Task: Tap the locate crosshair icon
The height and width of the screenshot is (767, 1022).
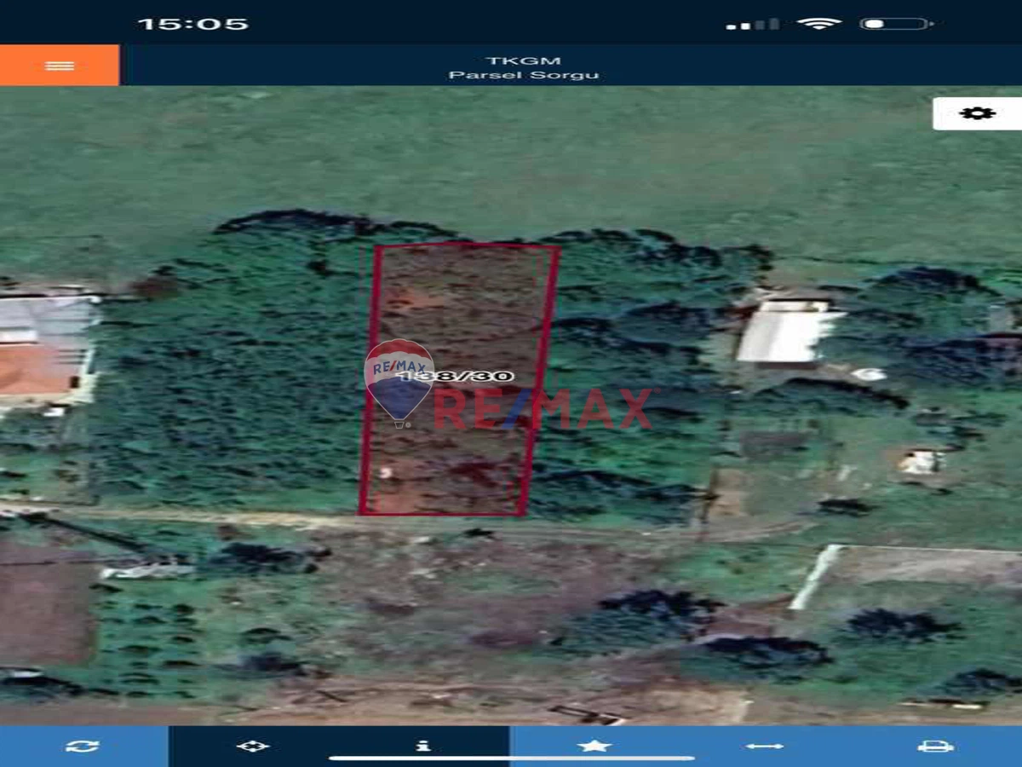Action: 253,746
